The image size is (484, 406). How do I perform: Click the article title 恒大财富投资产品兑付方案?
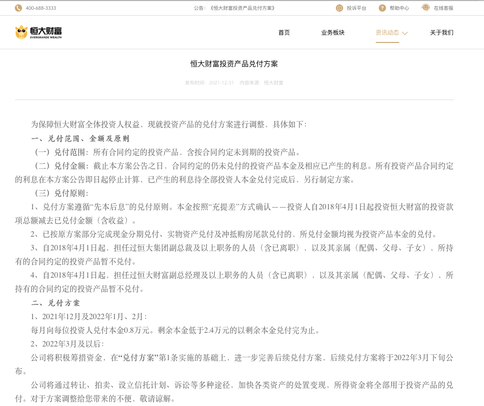click(234, 64)
